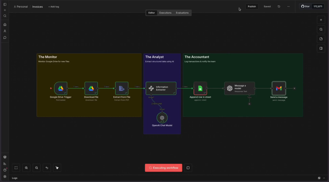Click the icon above the insights chart
The height and width of the screenshot is (182, 329).
5,157
